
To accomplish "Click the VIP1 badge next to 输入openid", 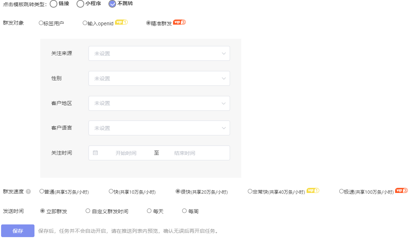I will point(120,23).
